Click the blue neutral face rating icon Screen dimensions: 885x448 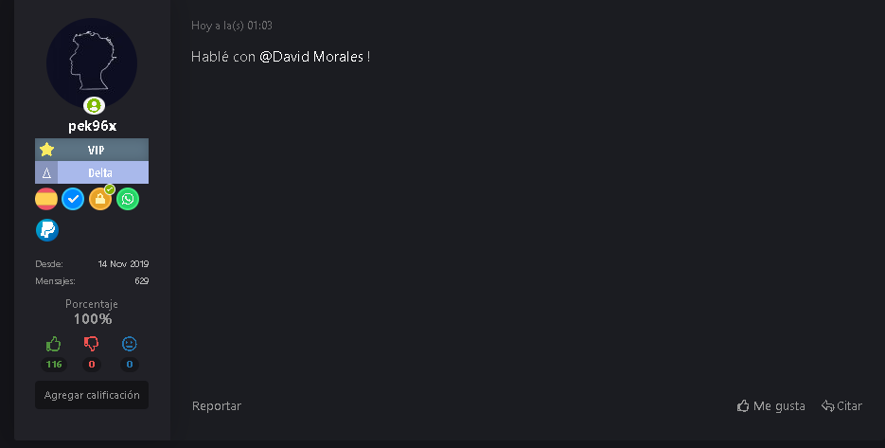(x=130, y=344)
